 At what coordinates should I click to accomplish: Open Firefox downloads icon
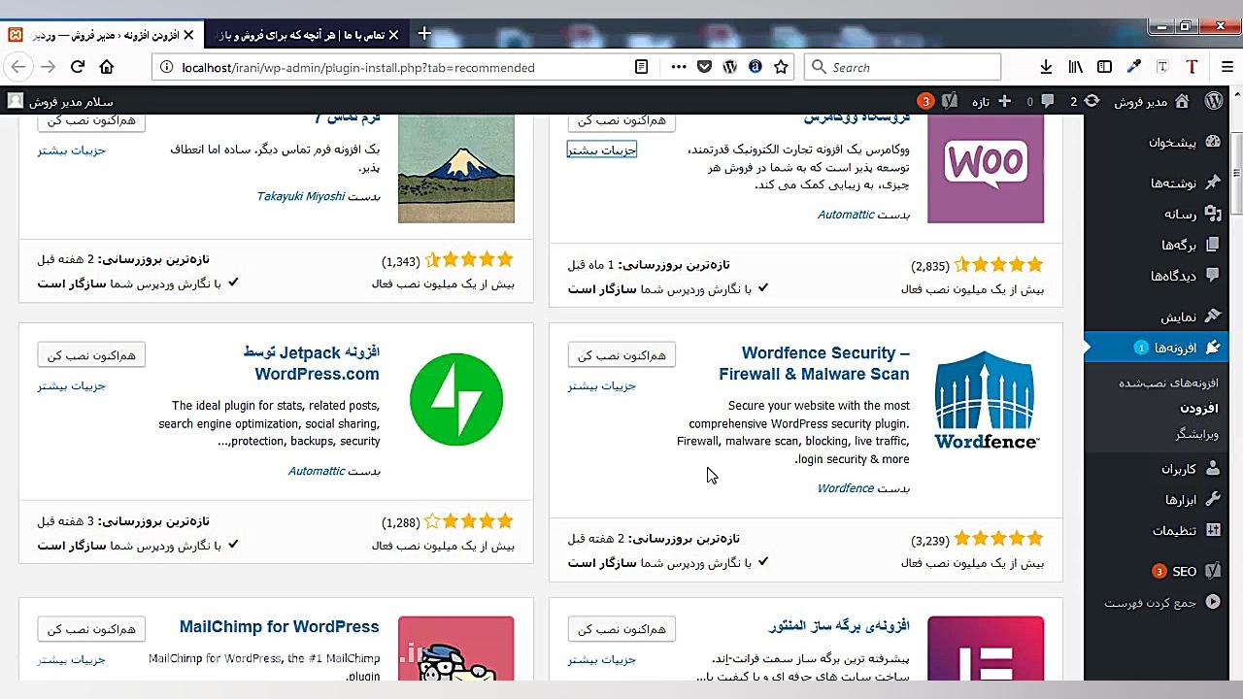(x=1045, y=67)
